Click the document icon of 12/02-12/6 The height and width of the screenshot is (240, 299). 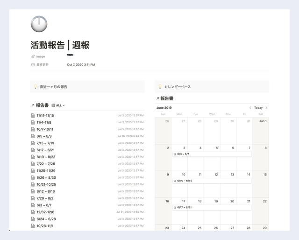click(33, 212)
